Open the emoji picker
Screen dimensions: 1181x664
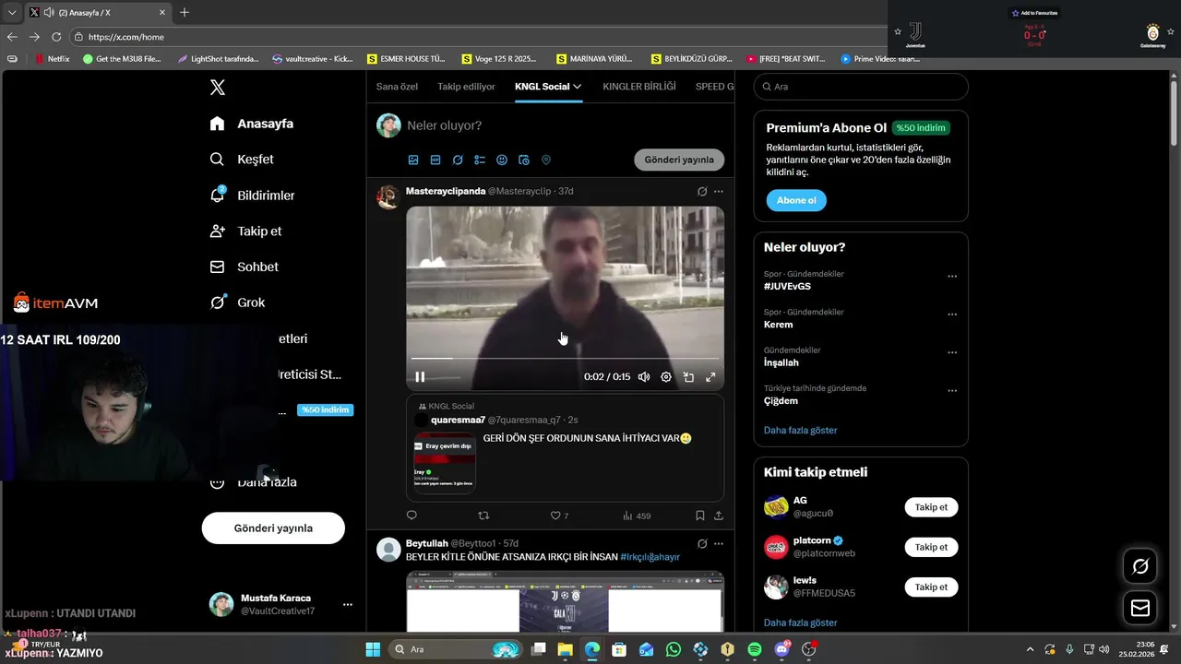pyautogui.click(x=502, y=160)
